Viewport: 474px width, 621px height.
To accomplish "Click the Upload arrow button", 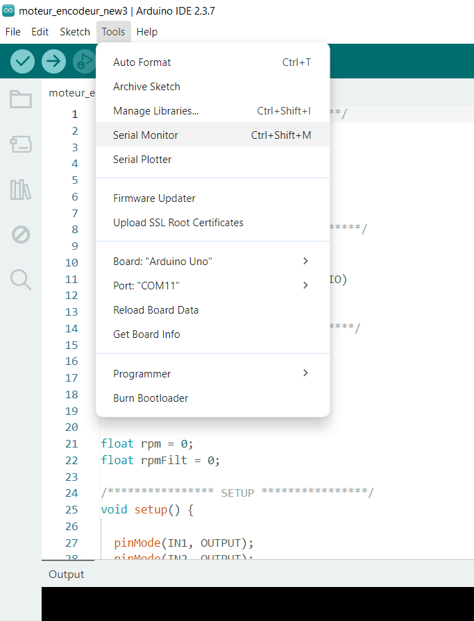I will click(53, 61).
